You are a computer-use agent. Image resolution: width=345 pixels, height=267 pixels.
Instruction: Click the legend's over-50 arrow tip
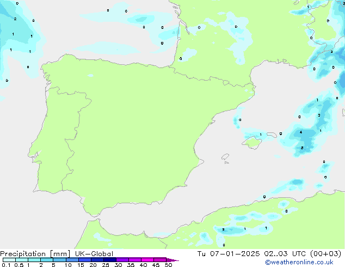coord(172,260)
